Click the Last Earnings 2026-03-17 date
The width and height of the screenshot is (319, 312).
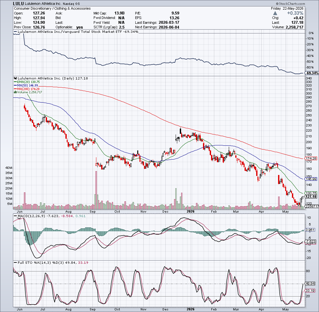(169, 23)
